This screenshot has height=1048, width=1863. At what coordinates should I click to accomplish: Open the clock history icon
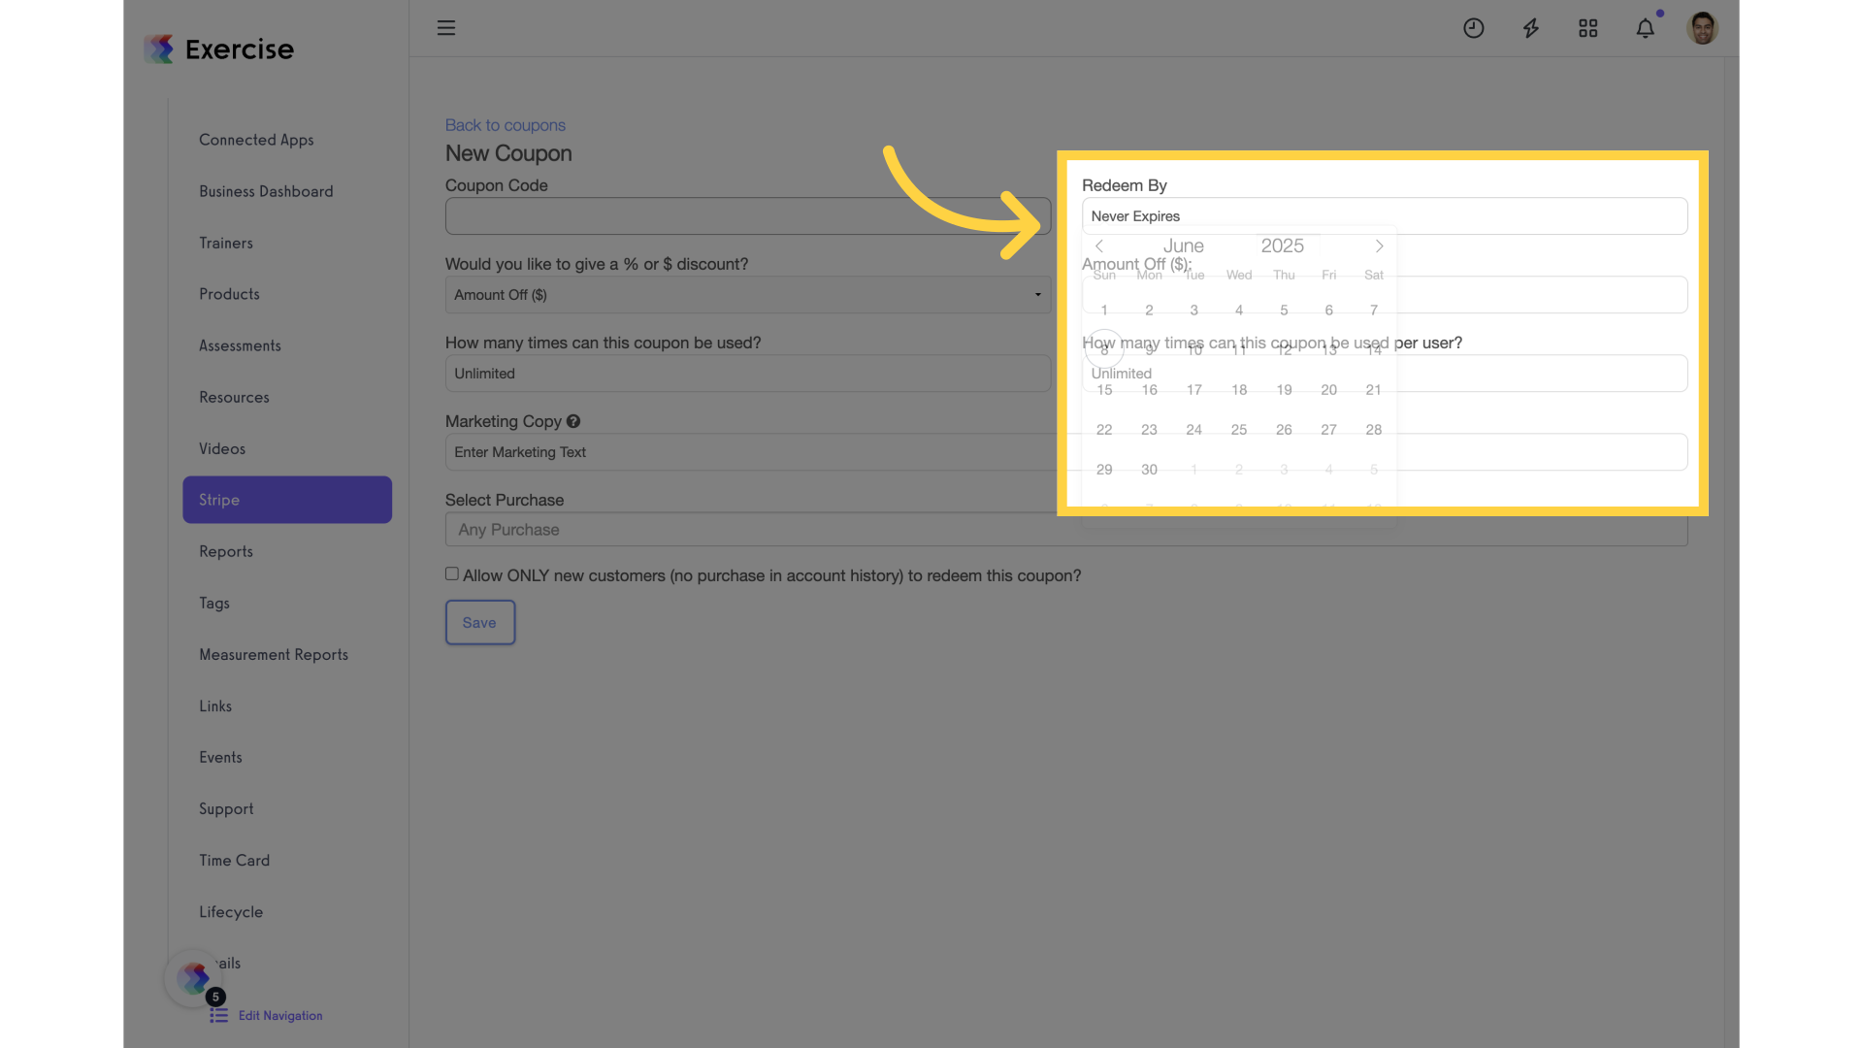[x=1474, y=28]
